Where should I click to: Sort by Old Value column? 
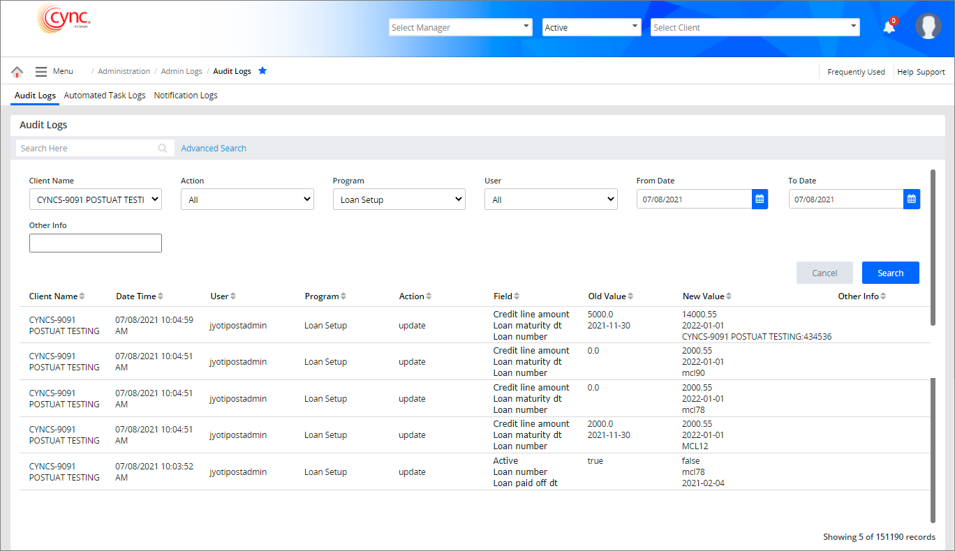[630, 296]
